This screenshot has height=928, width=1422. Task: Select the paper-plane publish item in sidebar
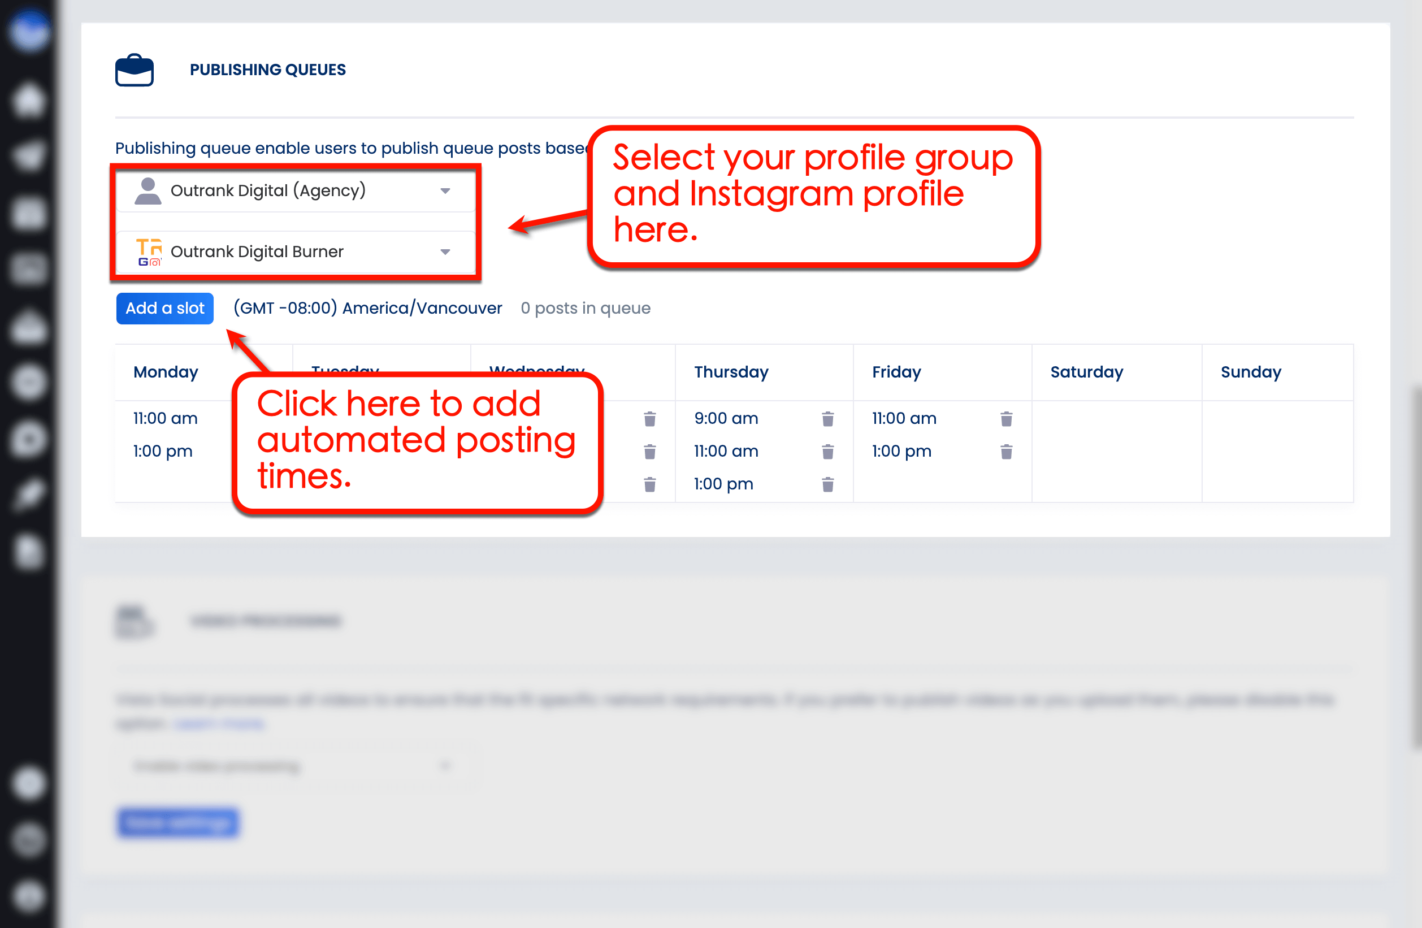point(28,154)
